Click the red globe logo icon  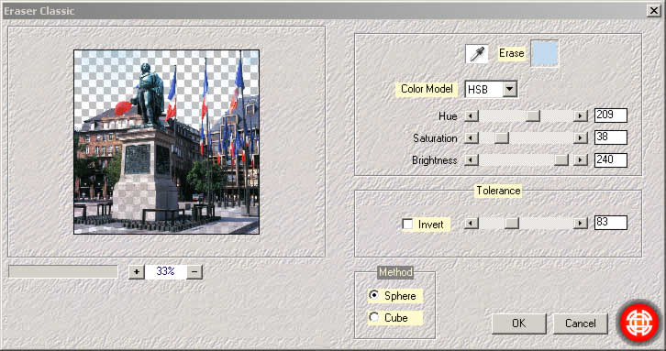tap(639, 323)
